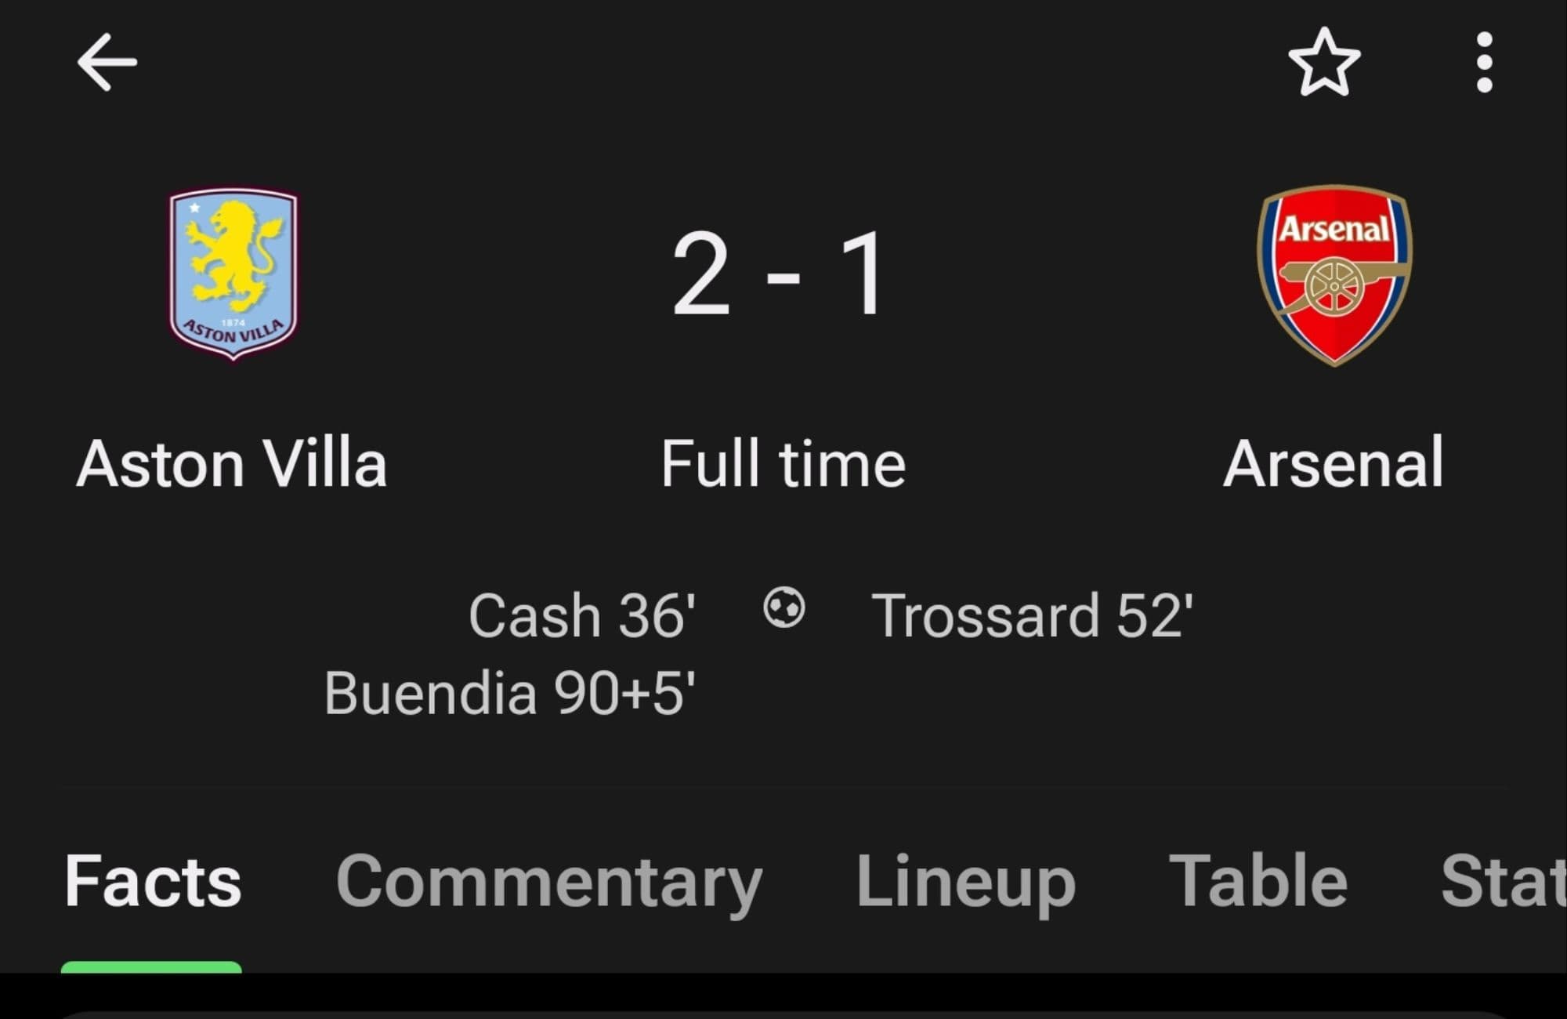Image resolution: width=1567 pixels, height=1019 pixels.
Task: Open the Aston Villa team name link
Action: pos(232,464)
